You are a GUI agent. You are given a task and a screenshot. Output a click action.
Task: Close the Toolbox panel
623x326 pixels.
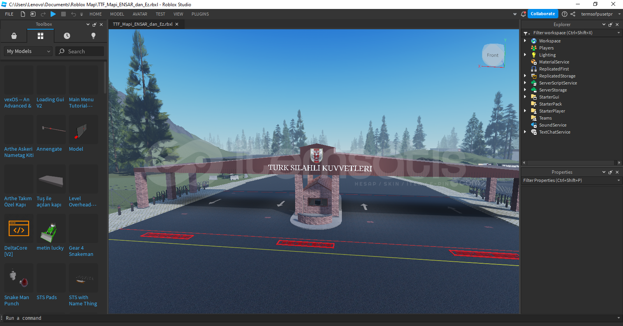pos(101,24)
